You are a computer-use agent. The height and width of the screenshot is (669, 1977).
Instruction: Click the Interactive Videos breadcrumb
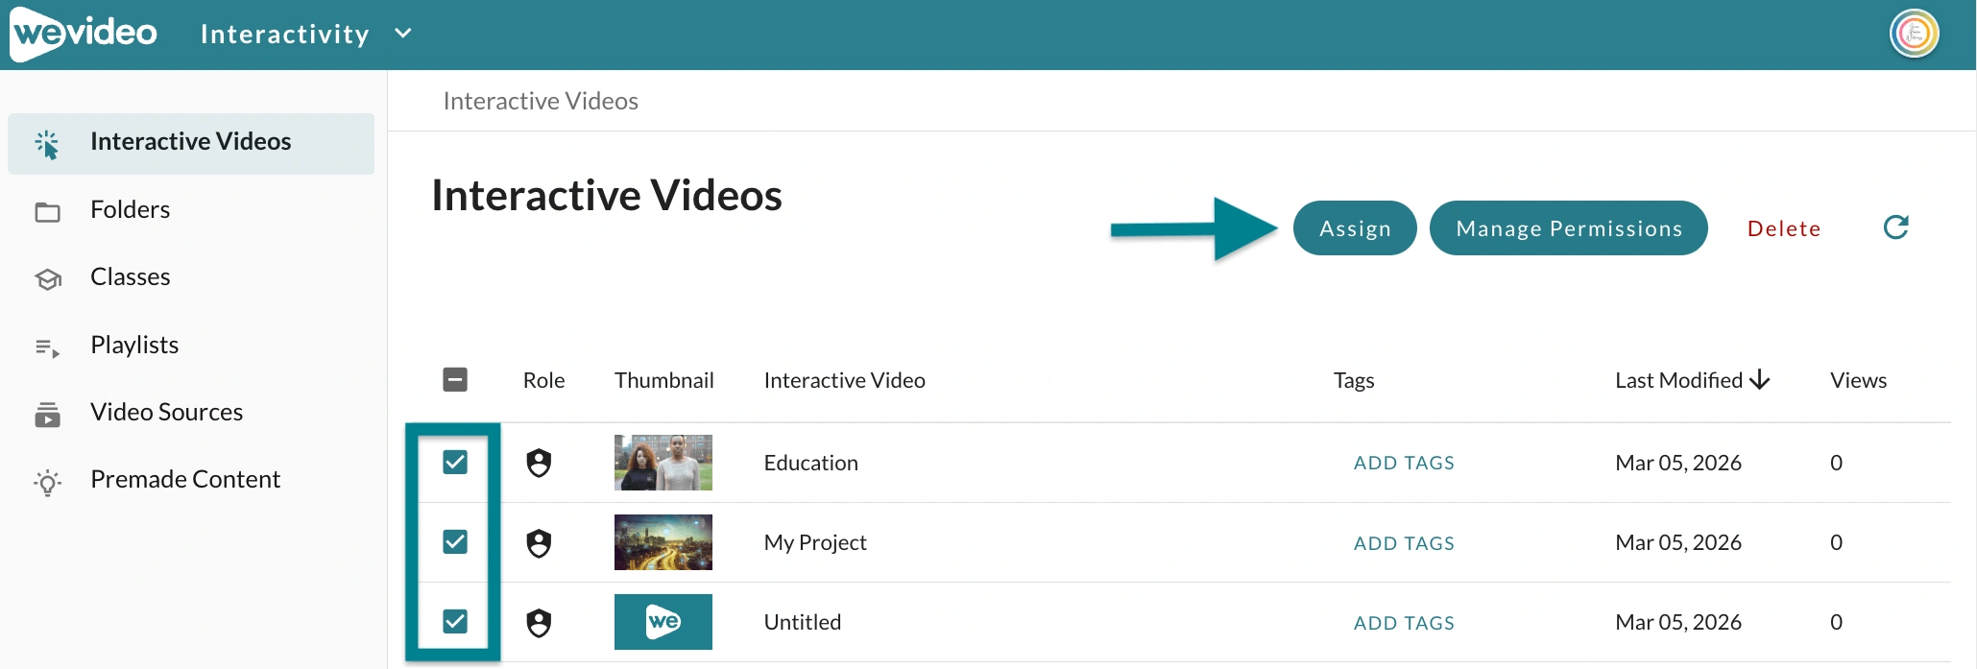pos(541,101)
